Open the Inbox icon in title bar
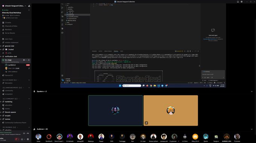 pyautogui.click(x=238, y=2)
